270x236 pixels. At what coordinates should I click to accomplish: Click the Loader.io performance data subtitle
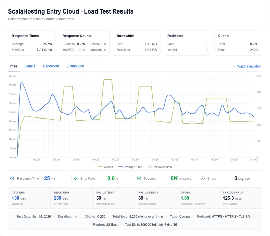[41, 19]
